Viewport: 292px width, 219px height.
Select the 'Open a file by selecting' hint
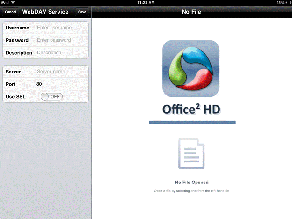192,191
